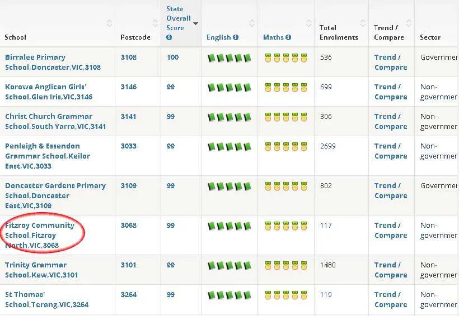Click Maths medal rating for Doncaster Gardens
The image size is (459, 316).
pos(286,186)
